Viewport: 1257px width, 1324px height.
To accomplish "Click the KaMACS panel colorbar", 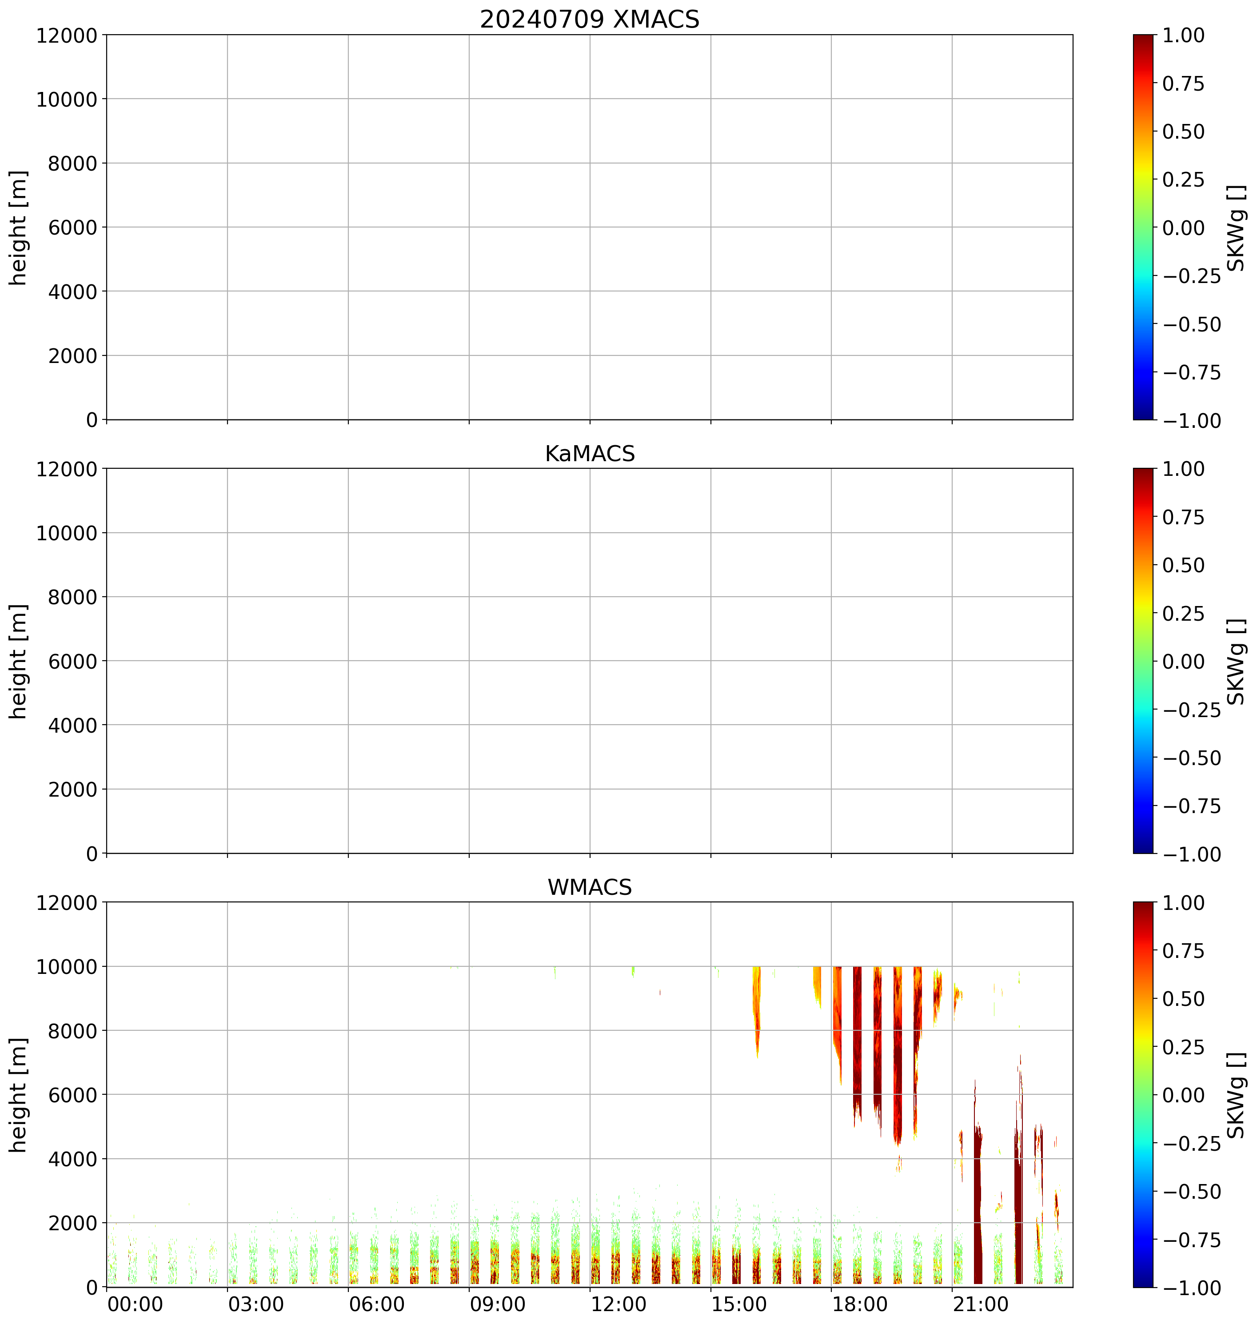I will click(1143, 661).
